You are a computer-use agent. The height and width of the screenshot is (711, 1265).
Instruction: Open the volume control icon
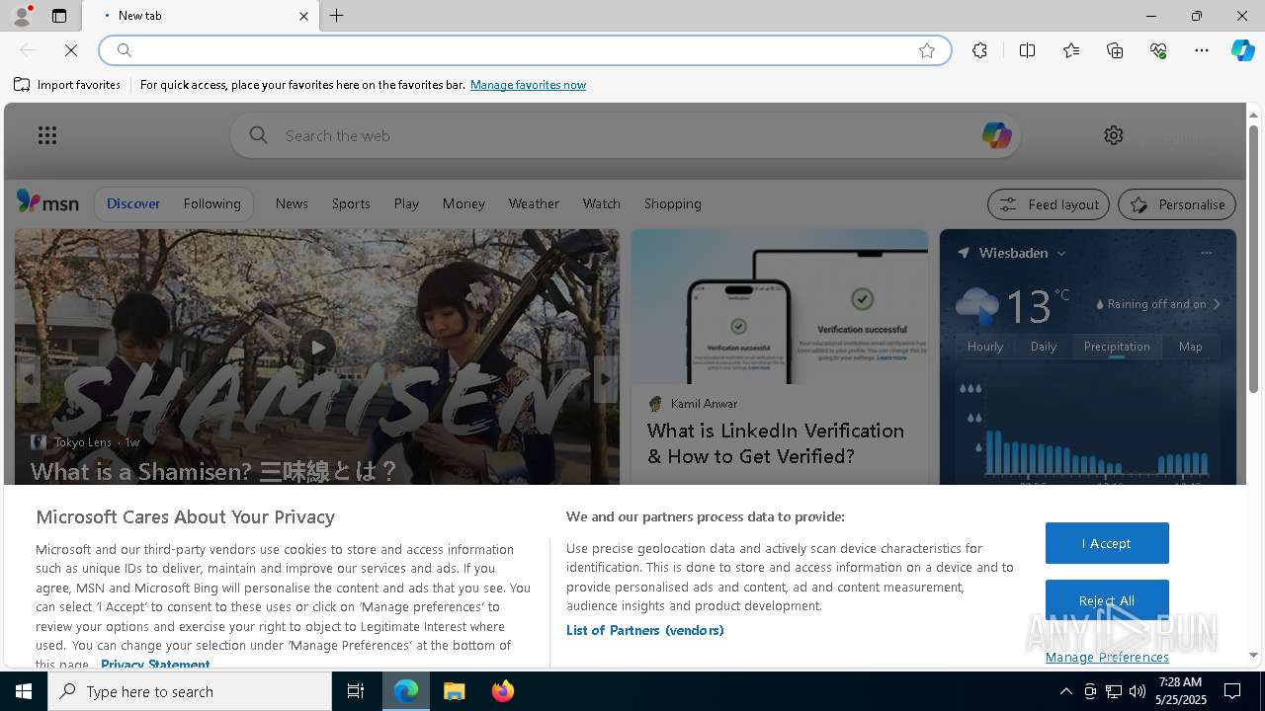[x=1138, y=691]
